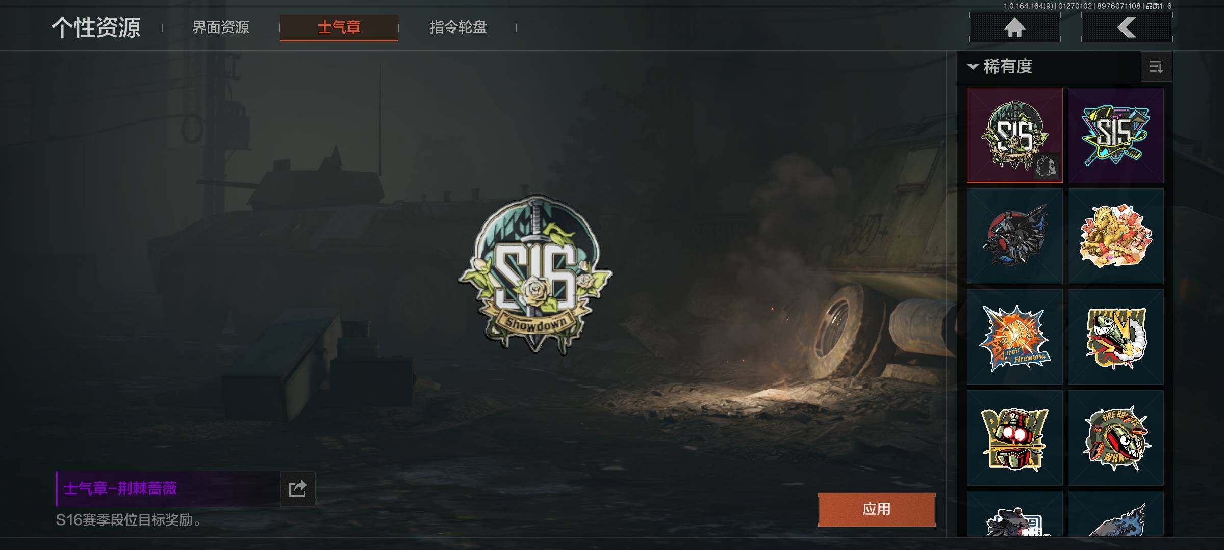Select the partially visible wolf badge

pos(1014,514)
